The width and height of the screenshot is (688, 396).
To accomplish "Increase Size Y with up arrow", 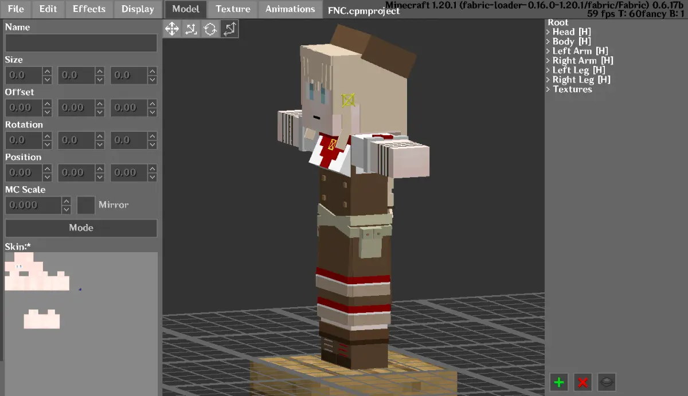I will tap(100, 71).
